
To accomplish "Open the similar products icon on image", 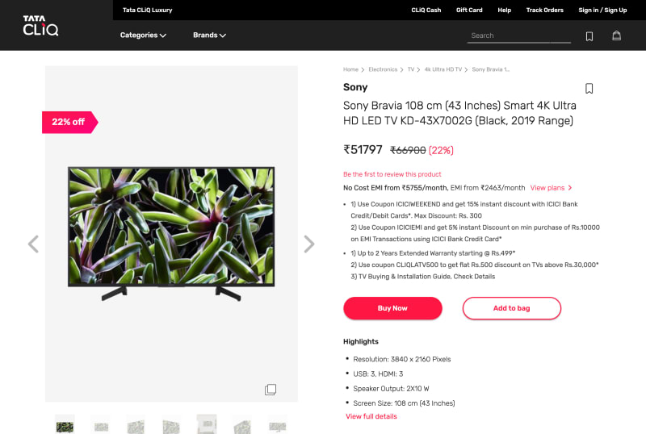I will 271,390.
